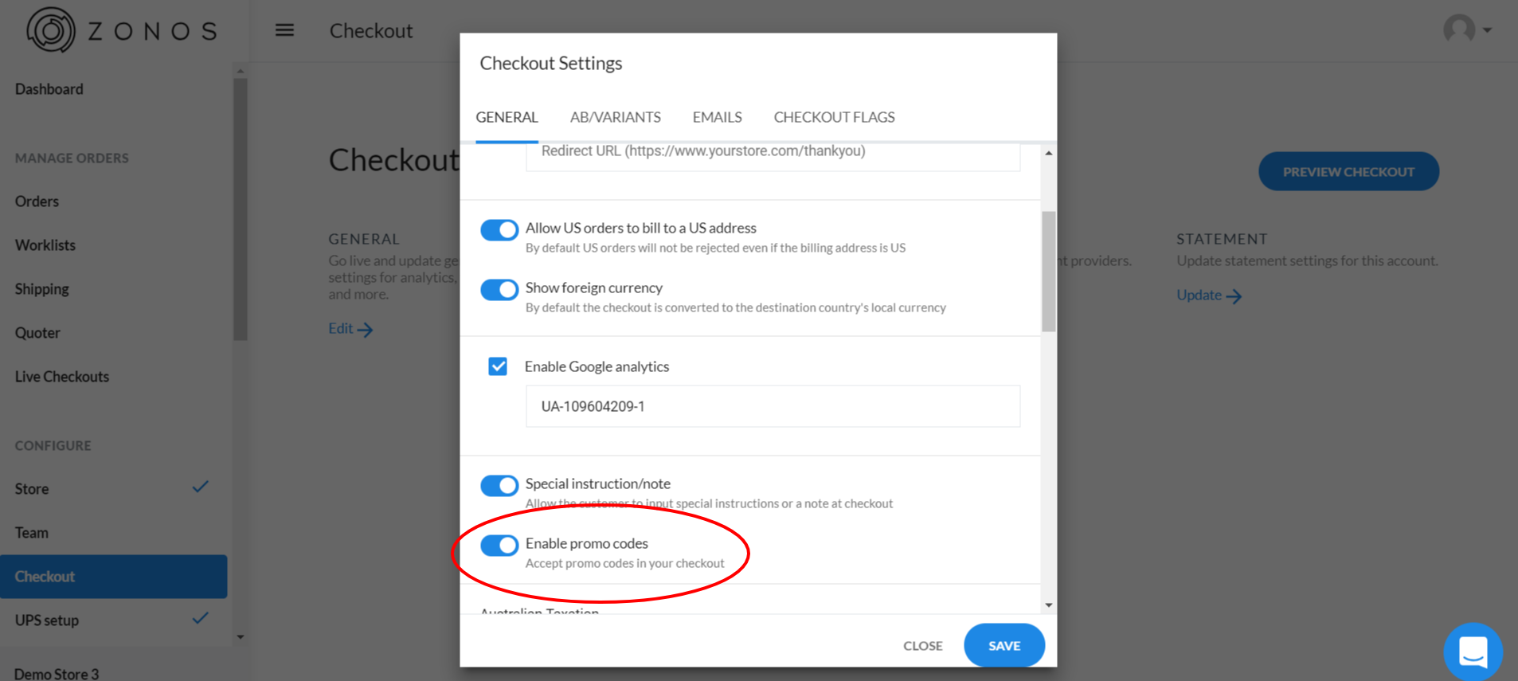Click the checkmark next to Store
Viewport: 1518px width, 681px height.
(x=201, y=487)
